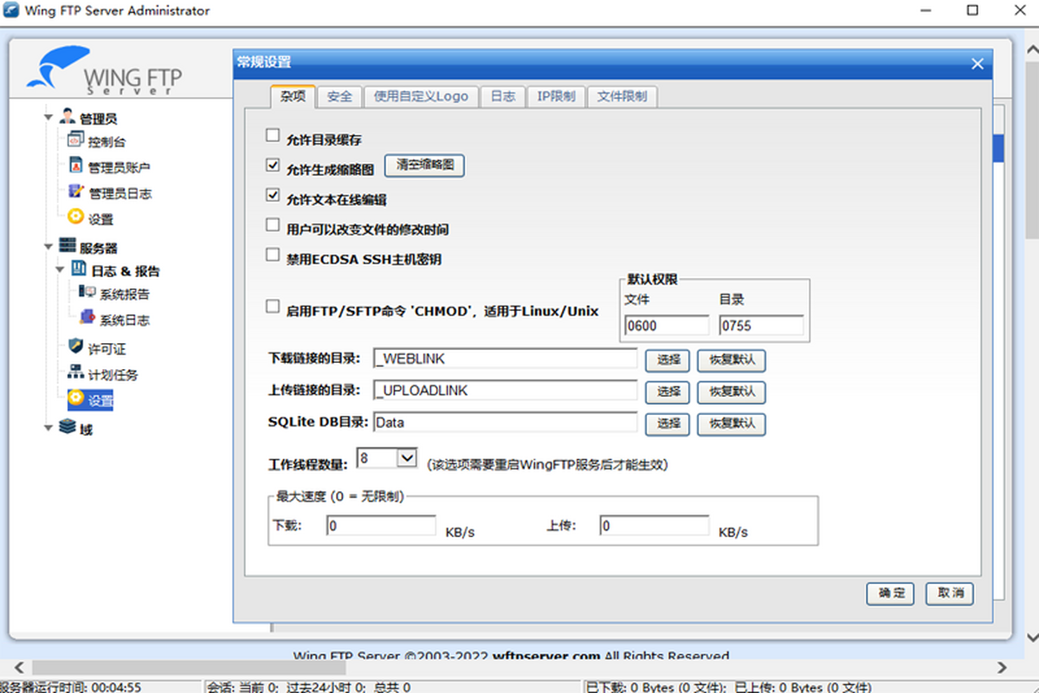Click the 下载链接的目录 text field
Viewport: 1039px width, 693px height.
click(505, 359)
